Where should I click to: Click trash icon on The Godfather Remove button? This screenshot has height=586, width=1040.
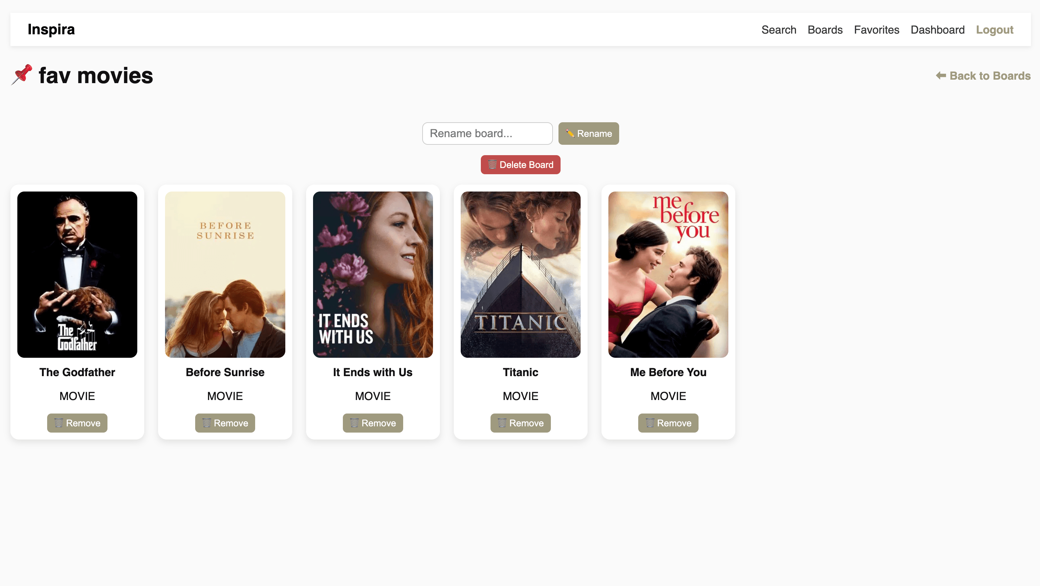click(x=59, y=423)
